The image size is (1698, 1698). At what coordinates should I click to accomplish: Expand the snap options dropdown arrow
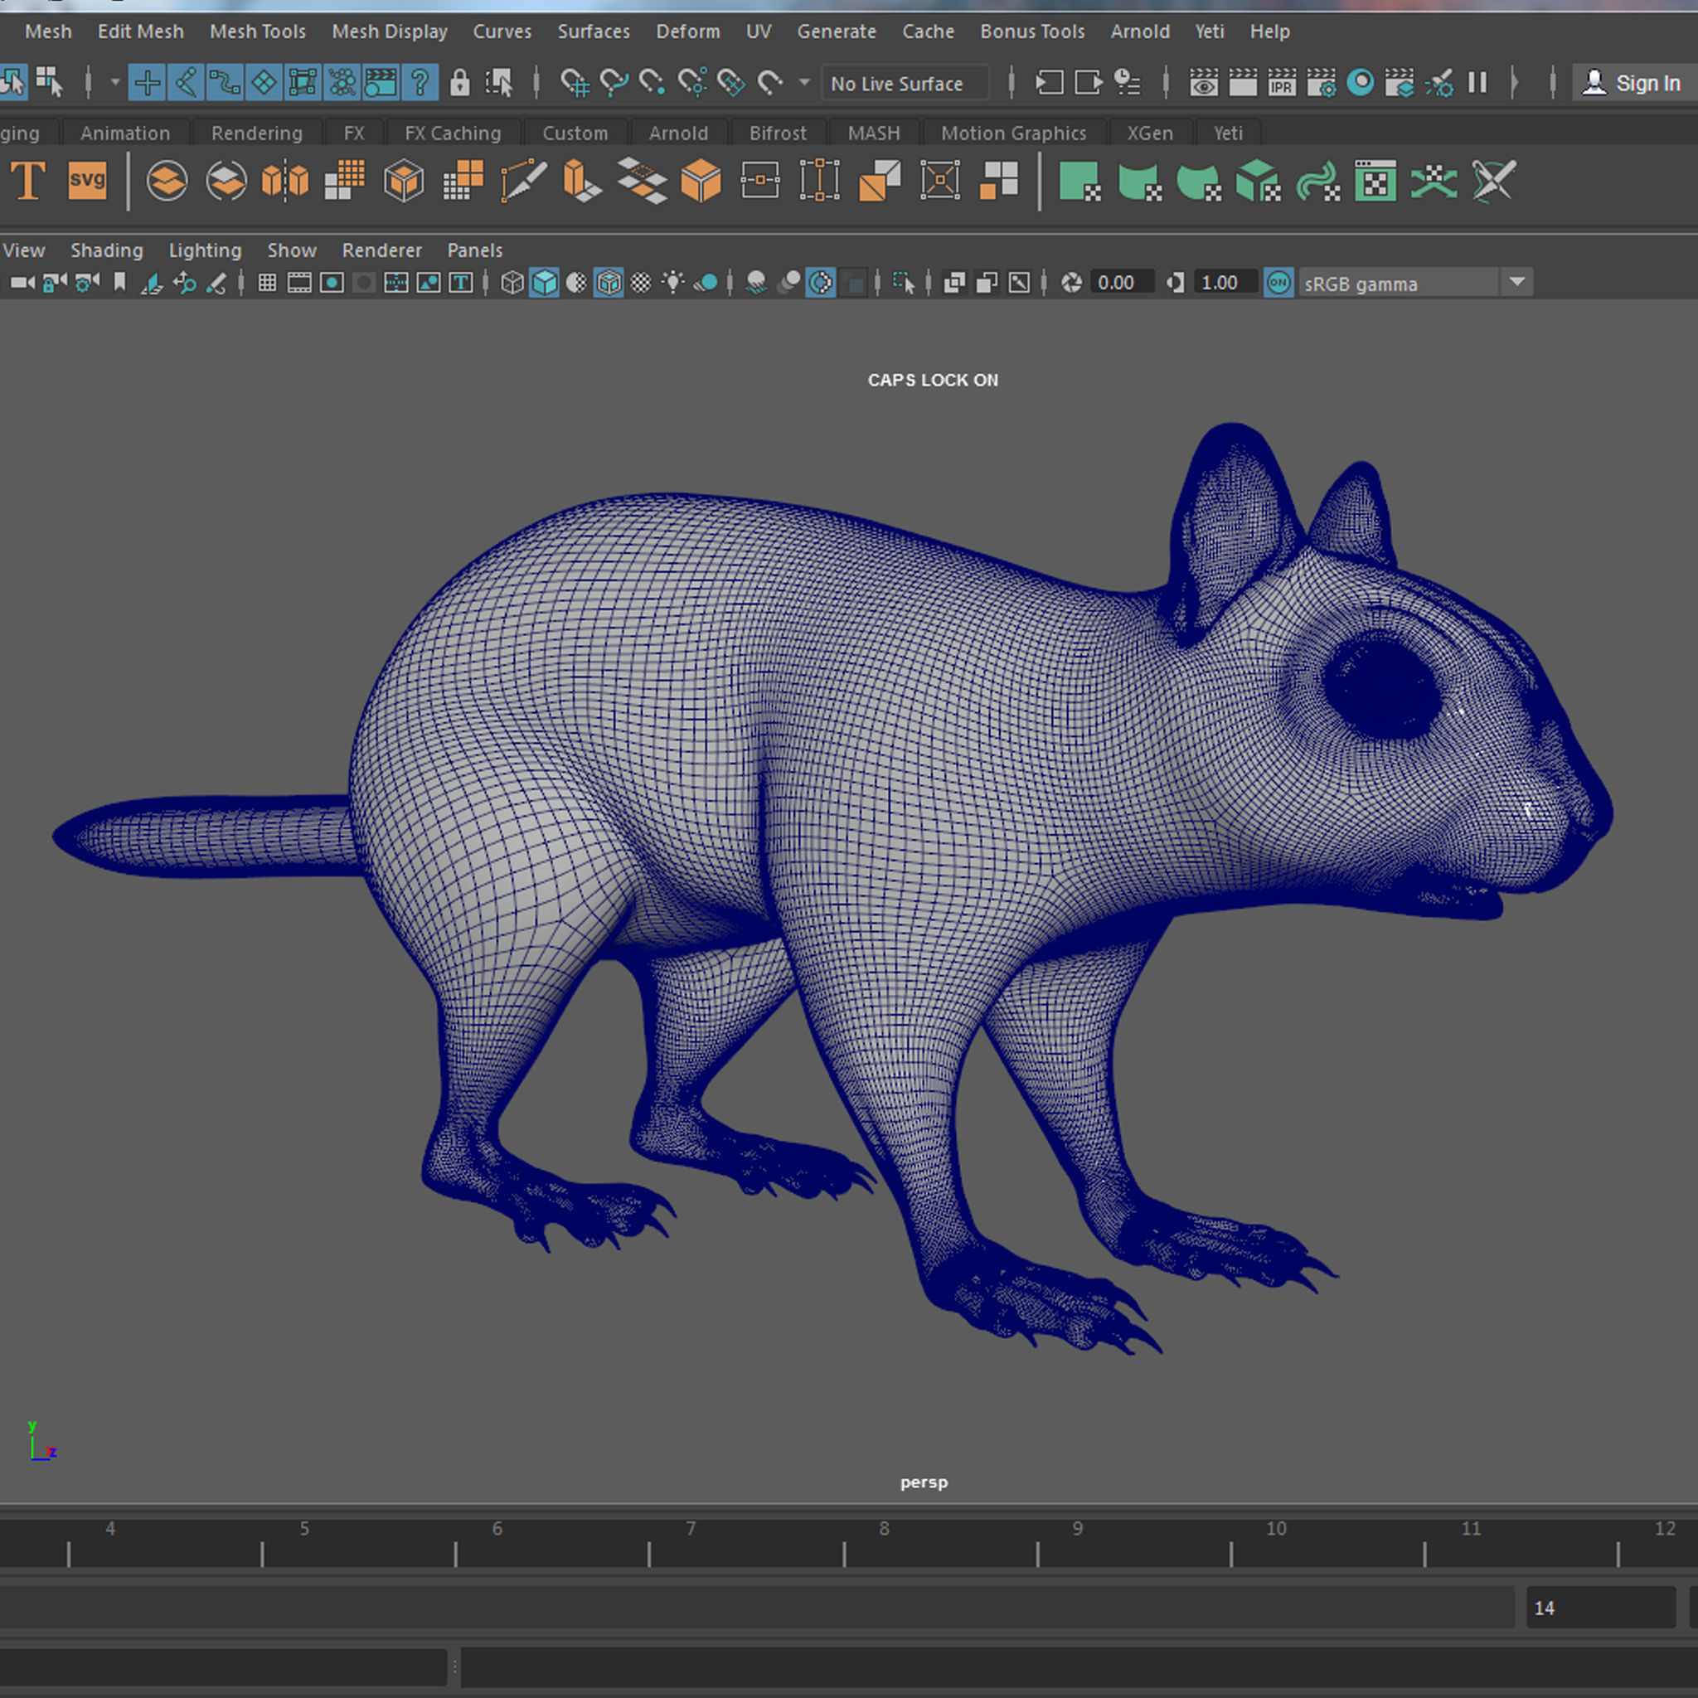pyautogui.click(x=804, y=83)
